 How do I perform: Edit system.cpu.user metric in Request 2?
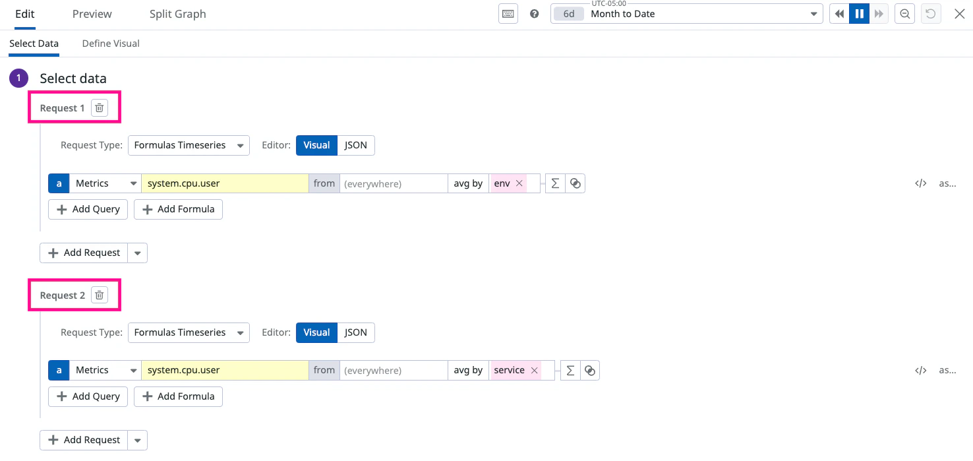point(225,371)
